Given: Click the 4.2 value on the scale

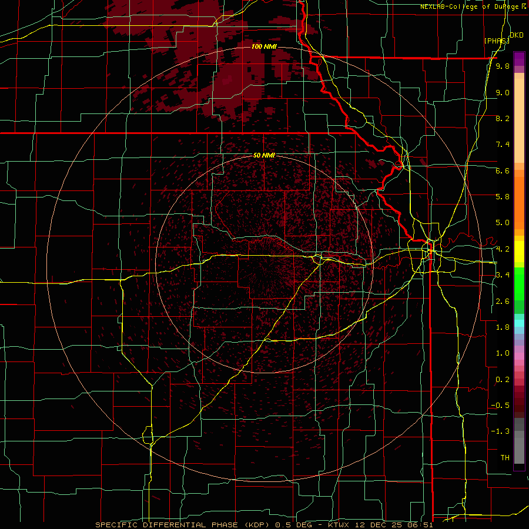Looking at the screenshot, I should click(503, 249).
